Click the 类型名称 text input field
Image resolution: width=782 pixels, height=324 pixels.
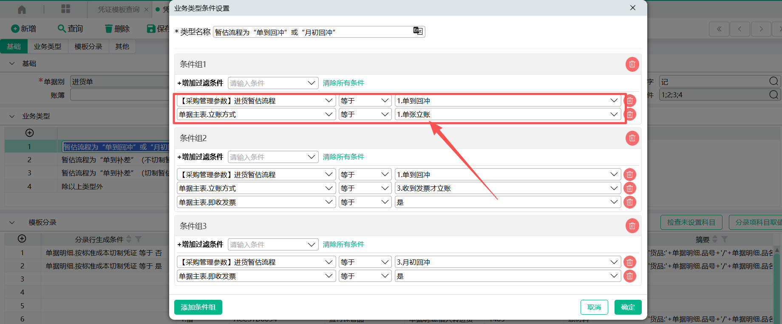click(x=312, y=32)
